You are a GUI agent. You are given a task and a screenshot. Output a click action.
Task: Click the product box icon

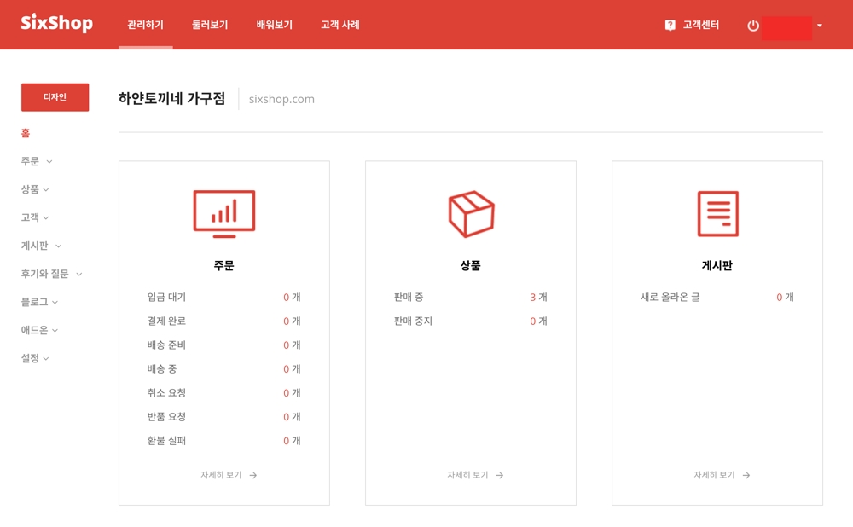(471, 213)
